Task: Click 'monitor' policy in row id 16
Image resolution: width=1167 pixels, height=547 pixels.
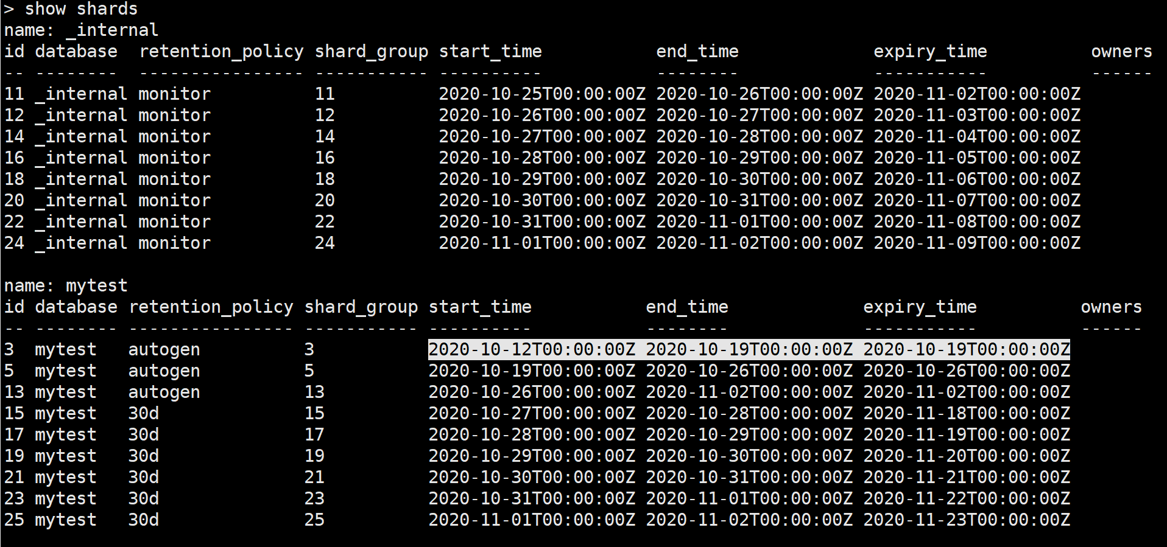Action: click(x=174, y=158)
